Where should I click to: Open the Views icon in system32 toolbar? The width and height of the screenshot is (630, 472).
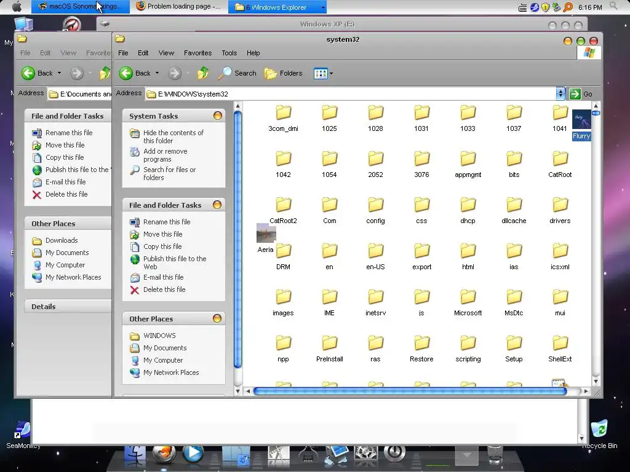321,74
